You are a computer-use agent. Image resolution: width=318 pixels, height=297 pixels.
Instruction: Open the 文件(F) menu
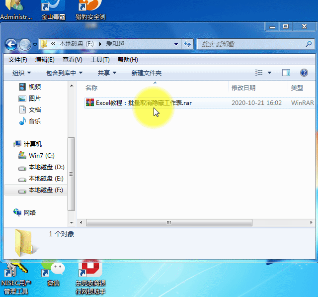point(18,60)
